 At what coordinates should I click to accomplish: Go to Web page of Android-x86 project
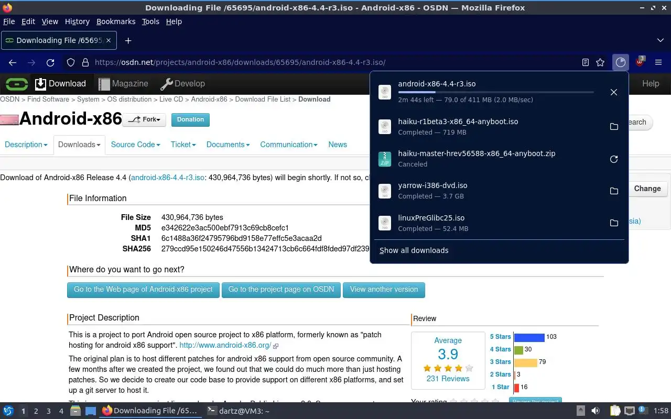point(143,290)
